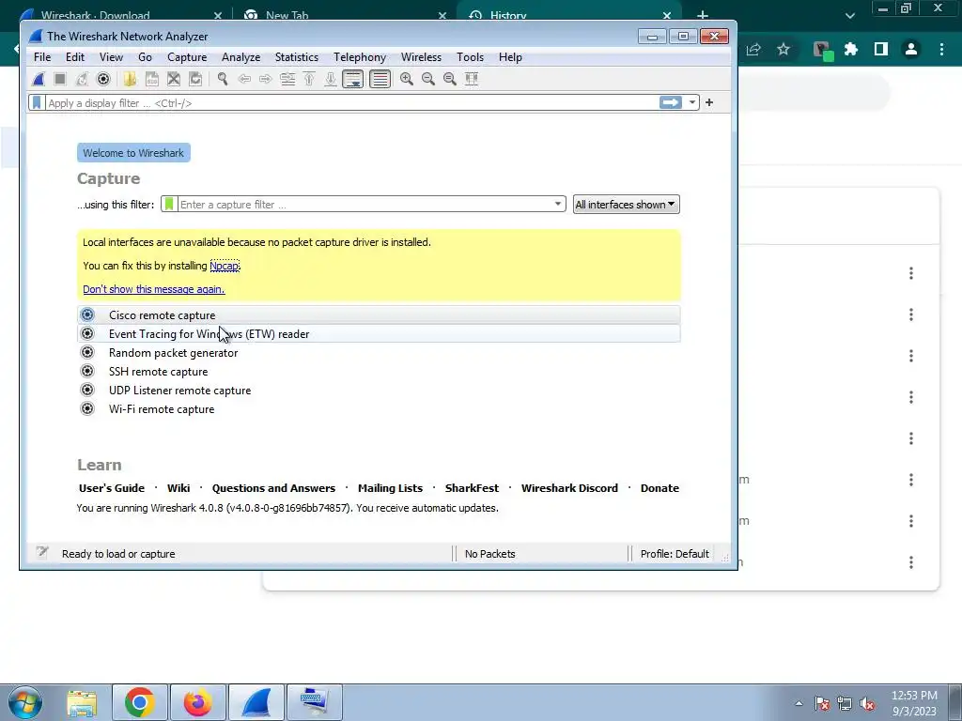The height and width of the screenshot is (721, 962).
Task: Open Capture options from the toolbar gear icon
Action: [x=103, y=79]
